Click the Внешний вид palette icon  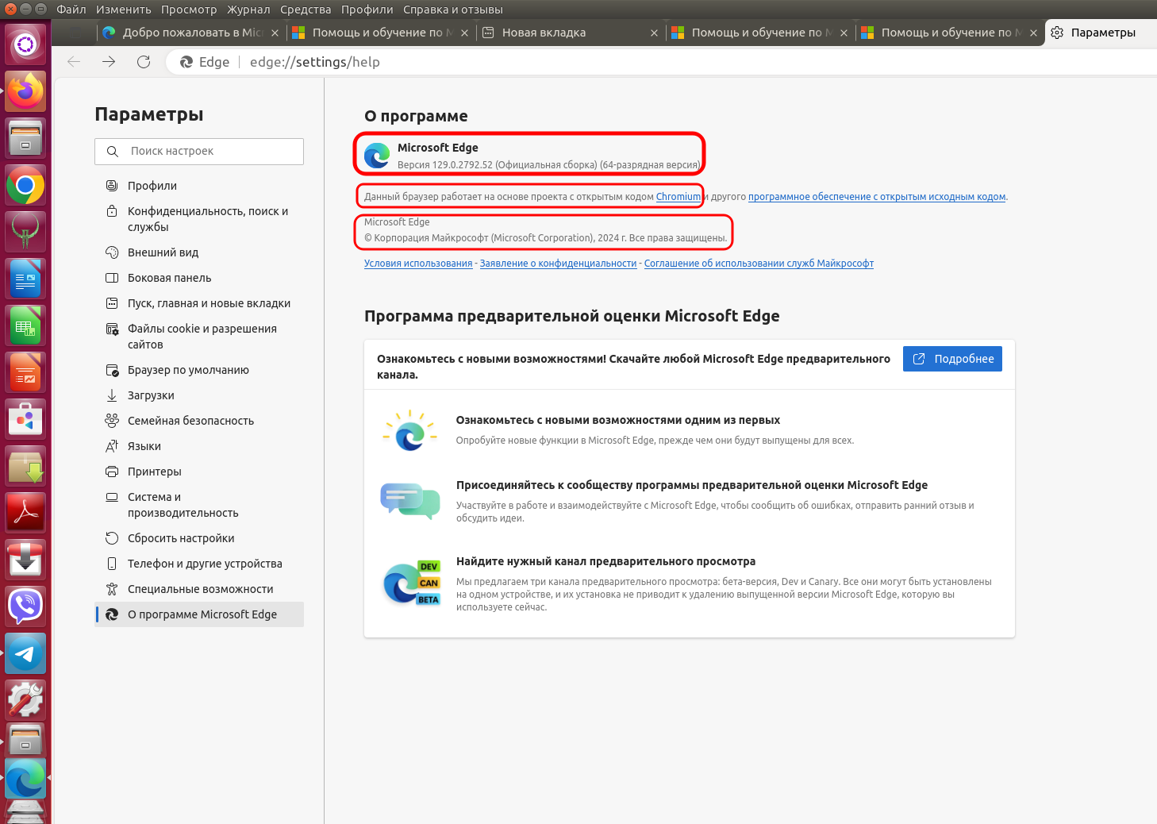coord(112,252)
